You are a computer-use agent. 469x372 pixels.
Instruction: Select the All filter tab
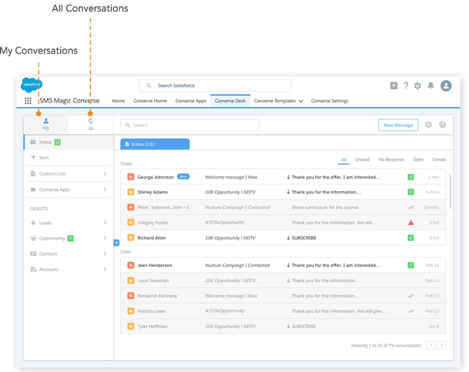tap(344, 159)
